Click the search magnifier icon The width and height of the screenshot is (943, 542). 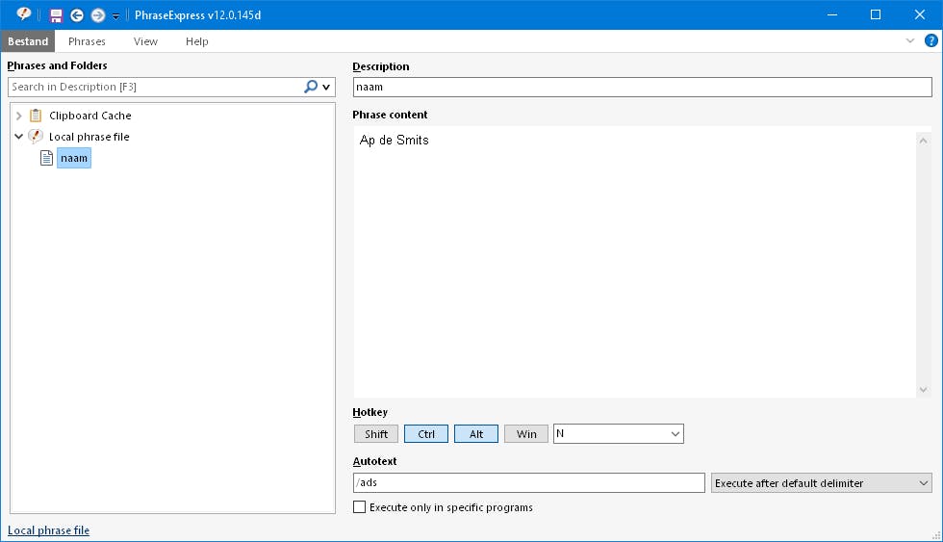pyautogui.click(x=311, y=87)
